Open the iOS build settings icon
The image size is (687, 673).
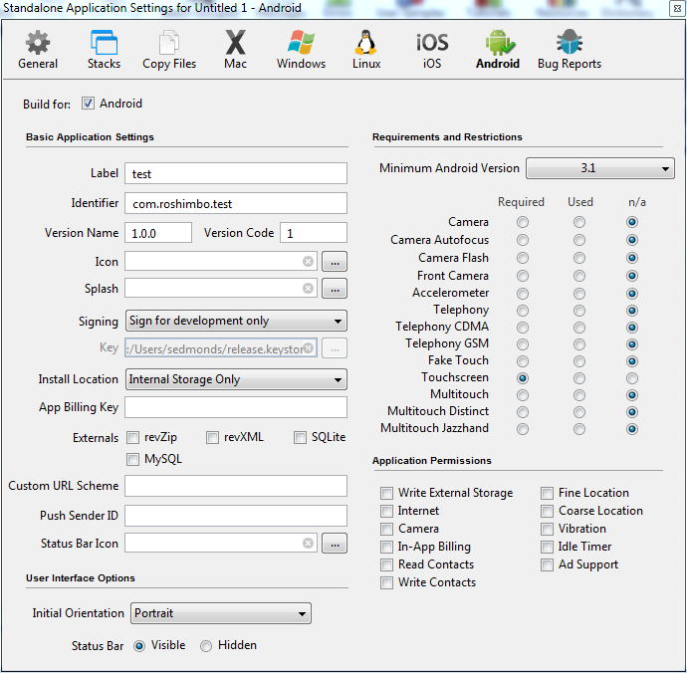pos(432,45)
